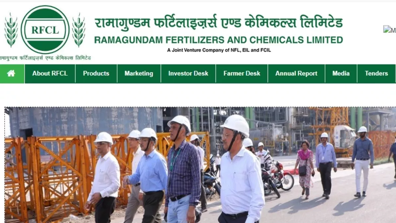Click the Home icon in navigation bar
The height and width of the screenshot is (223, 396).
pos(11,73)
